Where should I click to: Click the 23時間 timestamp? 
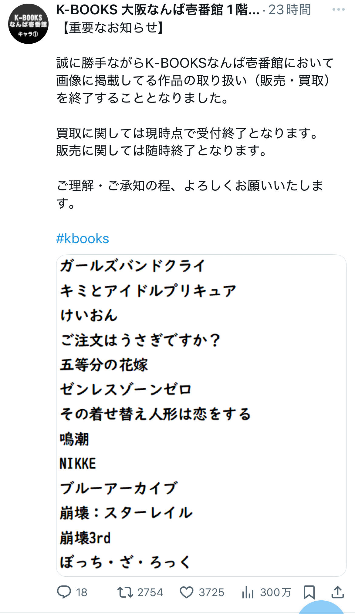(x=289, y=10)
